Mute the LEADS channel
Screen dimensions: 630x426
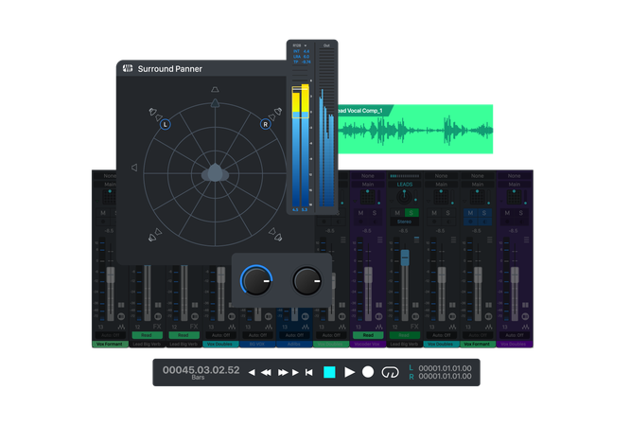pyautogui.click(x=398, y=213)
